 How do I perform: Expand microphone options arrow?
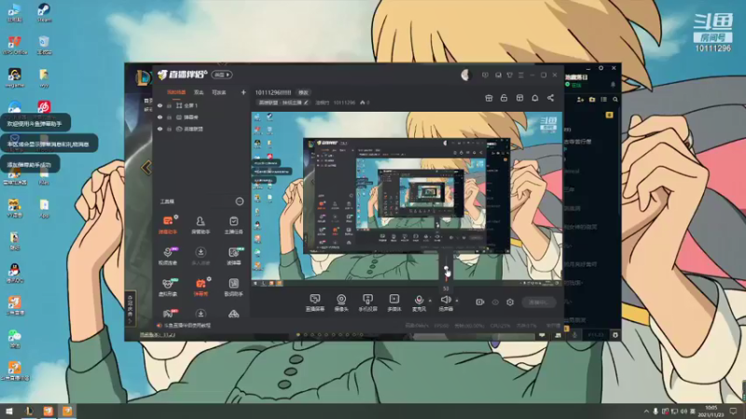[430, 301]
